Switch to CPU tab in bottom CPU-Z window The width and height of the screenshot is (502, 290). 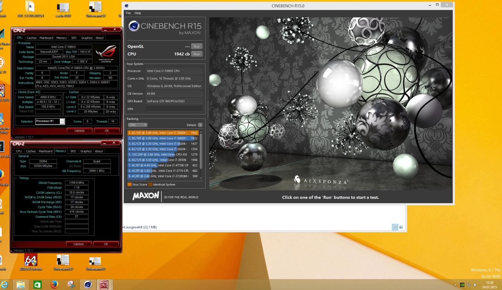pyautogui.click(x=19, y=151)
